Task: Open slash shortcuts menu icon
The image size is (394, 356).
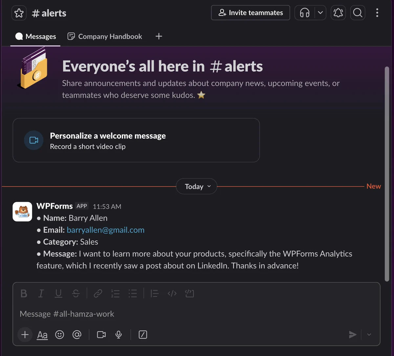Action: tap(143, 335)
